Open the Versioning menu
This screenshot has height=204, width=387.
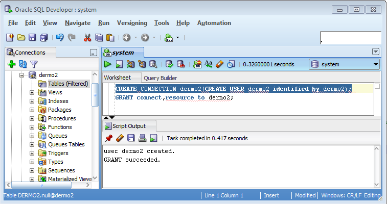pos(132,23)
